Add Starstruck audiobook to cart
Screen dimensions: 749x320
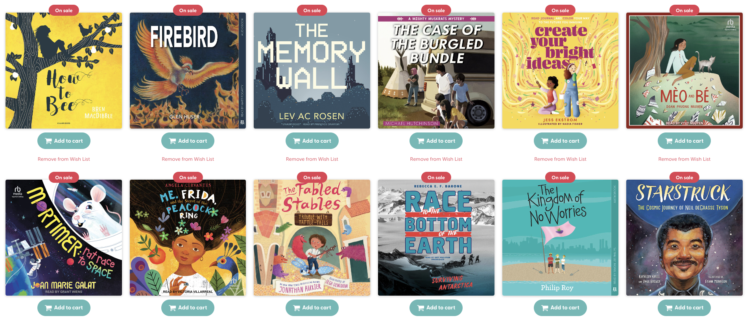click(684, 307)
